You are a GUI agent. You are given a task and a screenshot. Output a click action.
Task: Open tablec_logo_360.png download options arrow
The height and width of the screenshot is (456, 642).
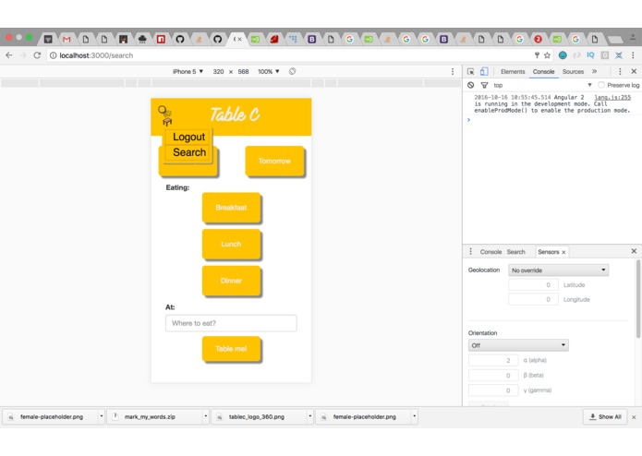tap(310, 416)
